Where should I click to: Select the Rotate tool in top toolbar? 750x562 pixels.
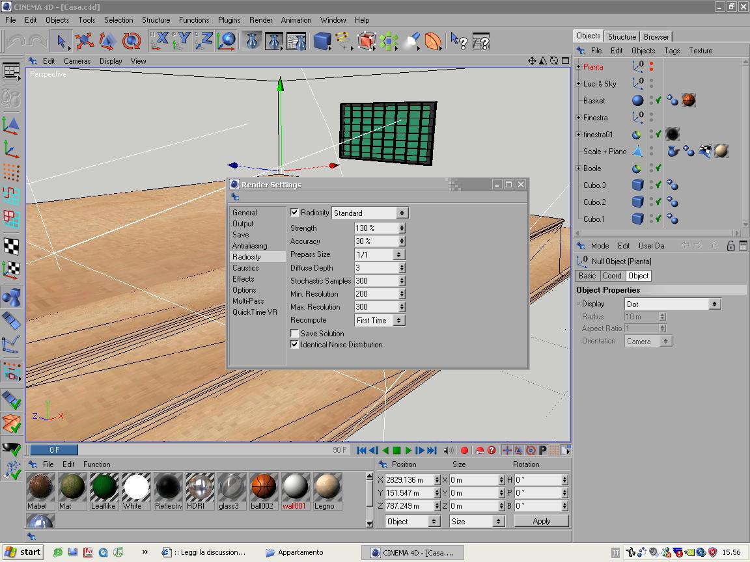132,42
